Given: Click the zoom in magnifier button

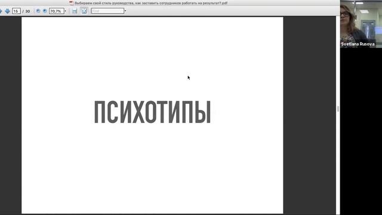Looking at the screenshot, I should click(45, 11).
